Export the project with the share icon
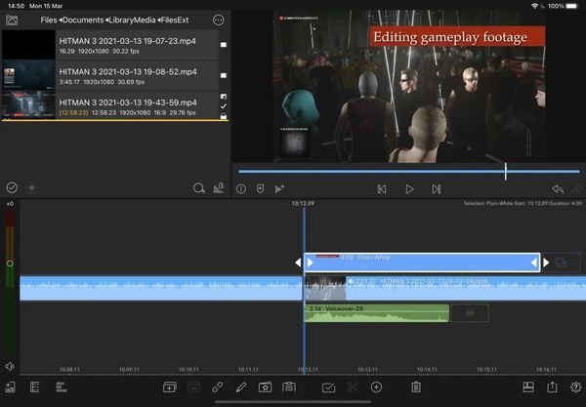 [x=552, y=387]
